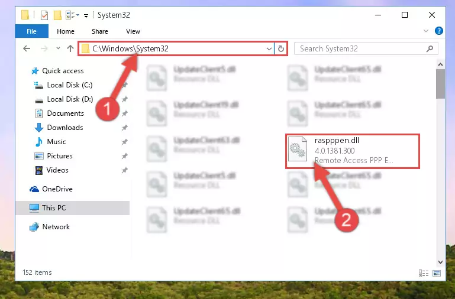Viewport: 455px width, 299px height.
Task: Click the Search System32 box
Action: click(366, 48)
